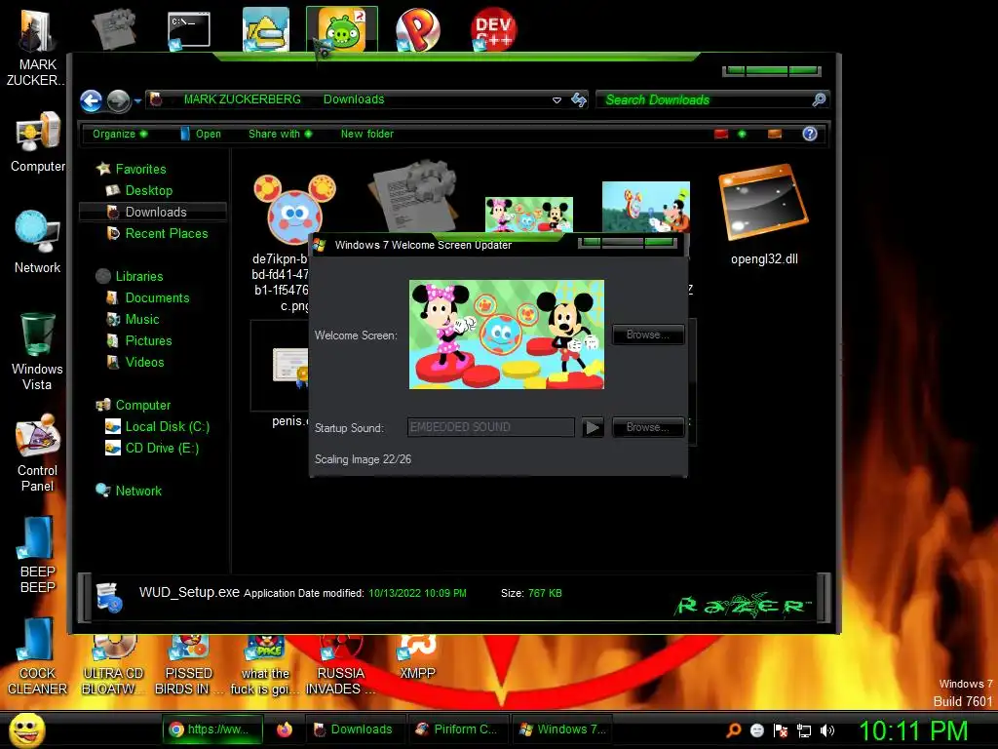Open the Videos library
This screenshot has width=998, height=749.
click(144, 363)
